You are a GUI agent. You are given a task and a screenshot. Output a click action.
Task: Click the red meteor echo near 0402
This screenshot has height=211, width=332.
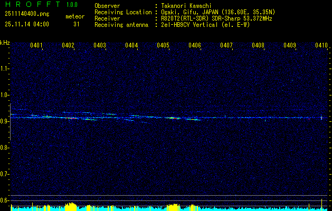(69, 118)
